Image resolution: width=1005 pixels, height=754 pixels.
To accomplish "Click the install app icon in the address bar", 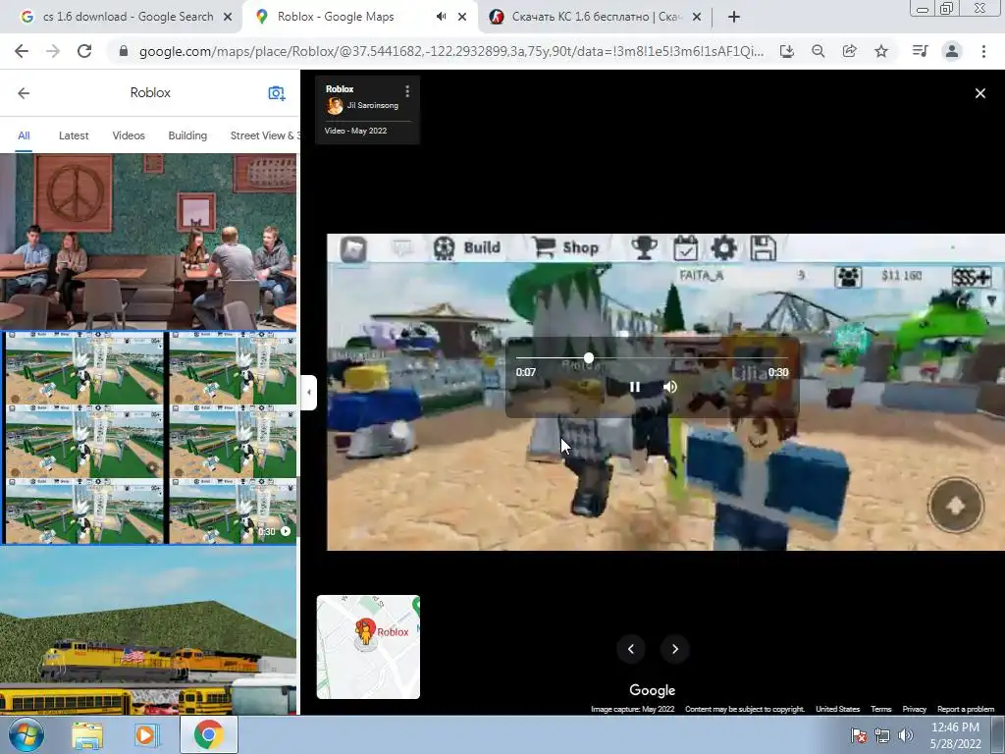I will click(787, 51).
